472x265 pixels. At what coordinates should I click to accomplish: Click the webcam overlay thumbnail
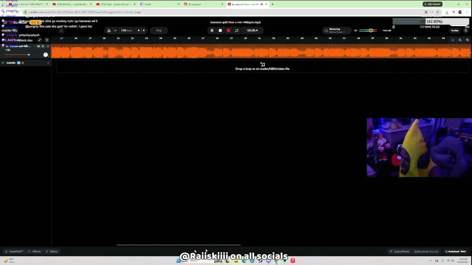(419, 147)
